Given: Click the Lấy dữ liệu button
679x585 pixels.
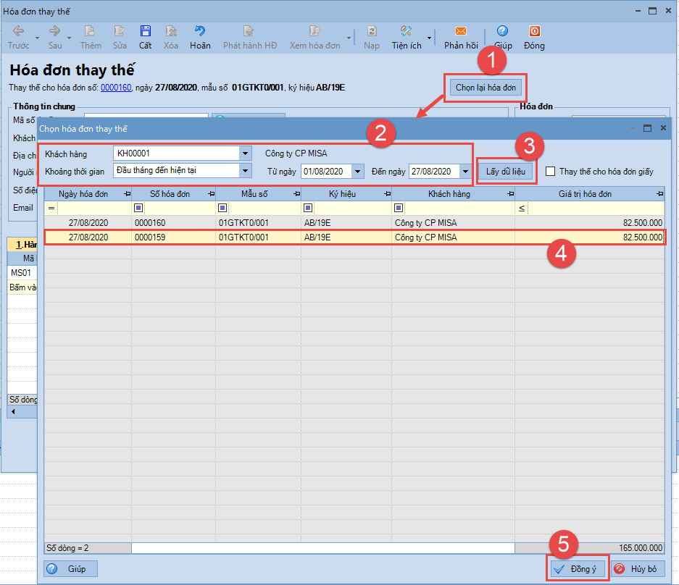Looking at the screenshot, I should pyautogui.click(x=505, y=172).
